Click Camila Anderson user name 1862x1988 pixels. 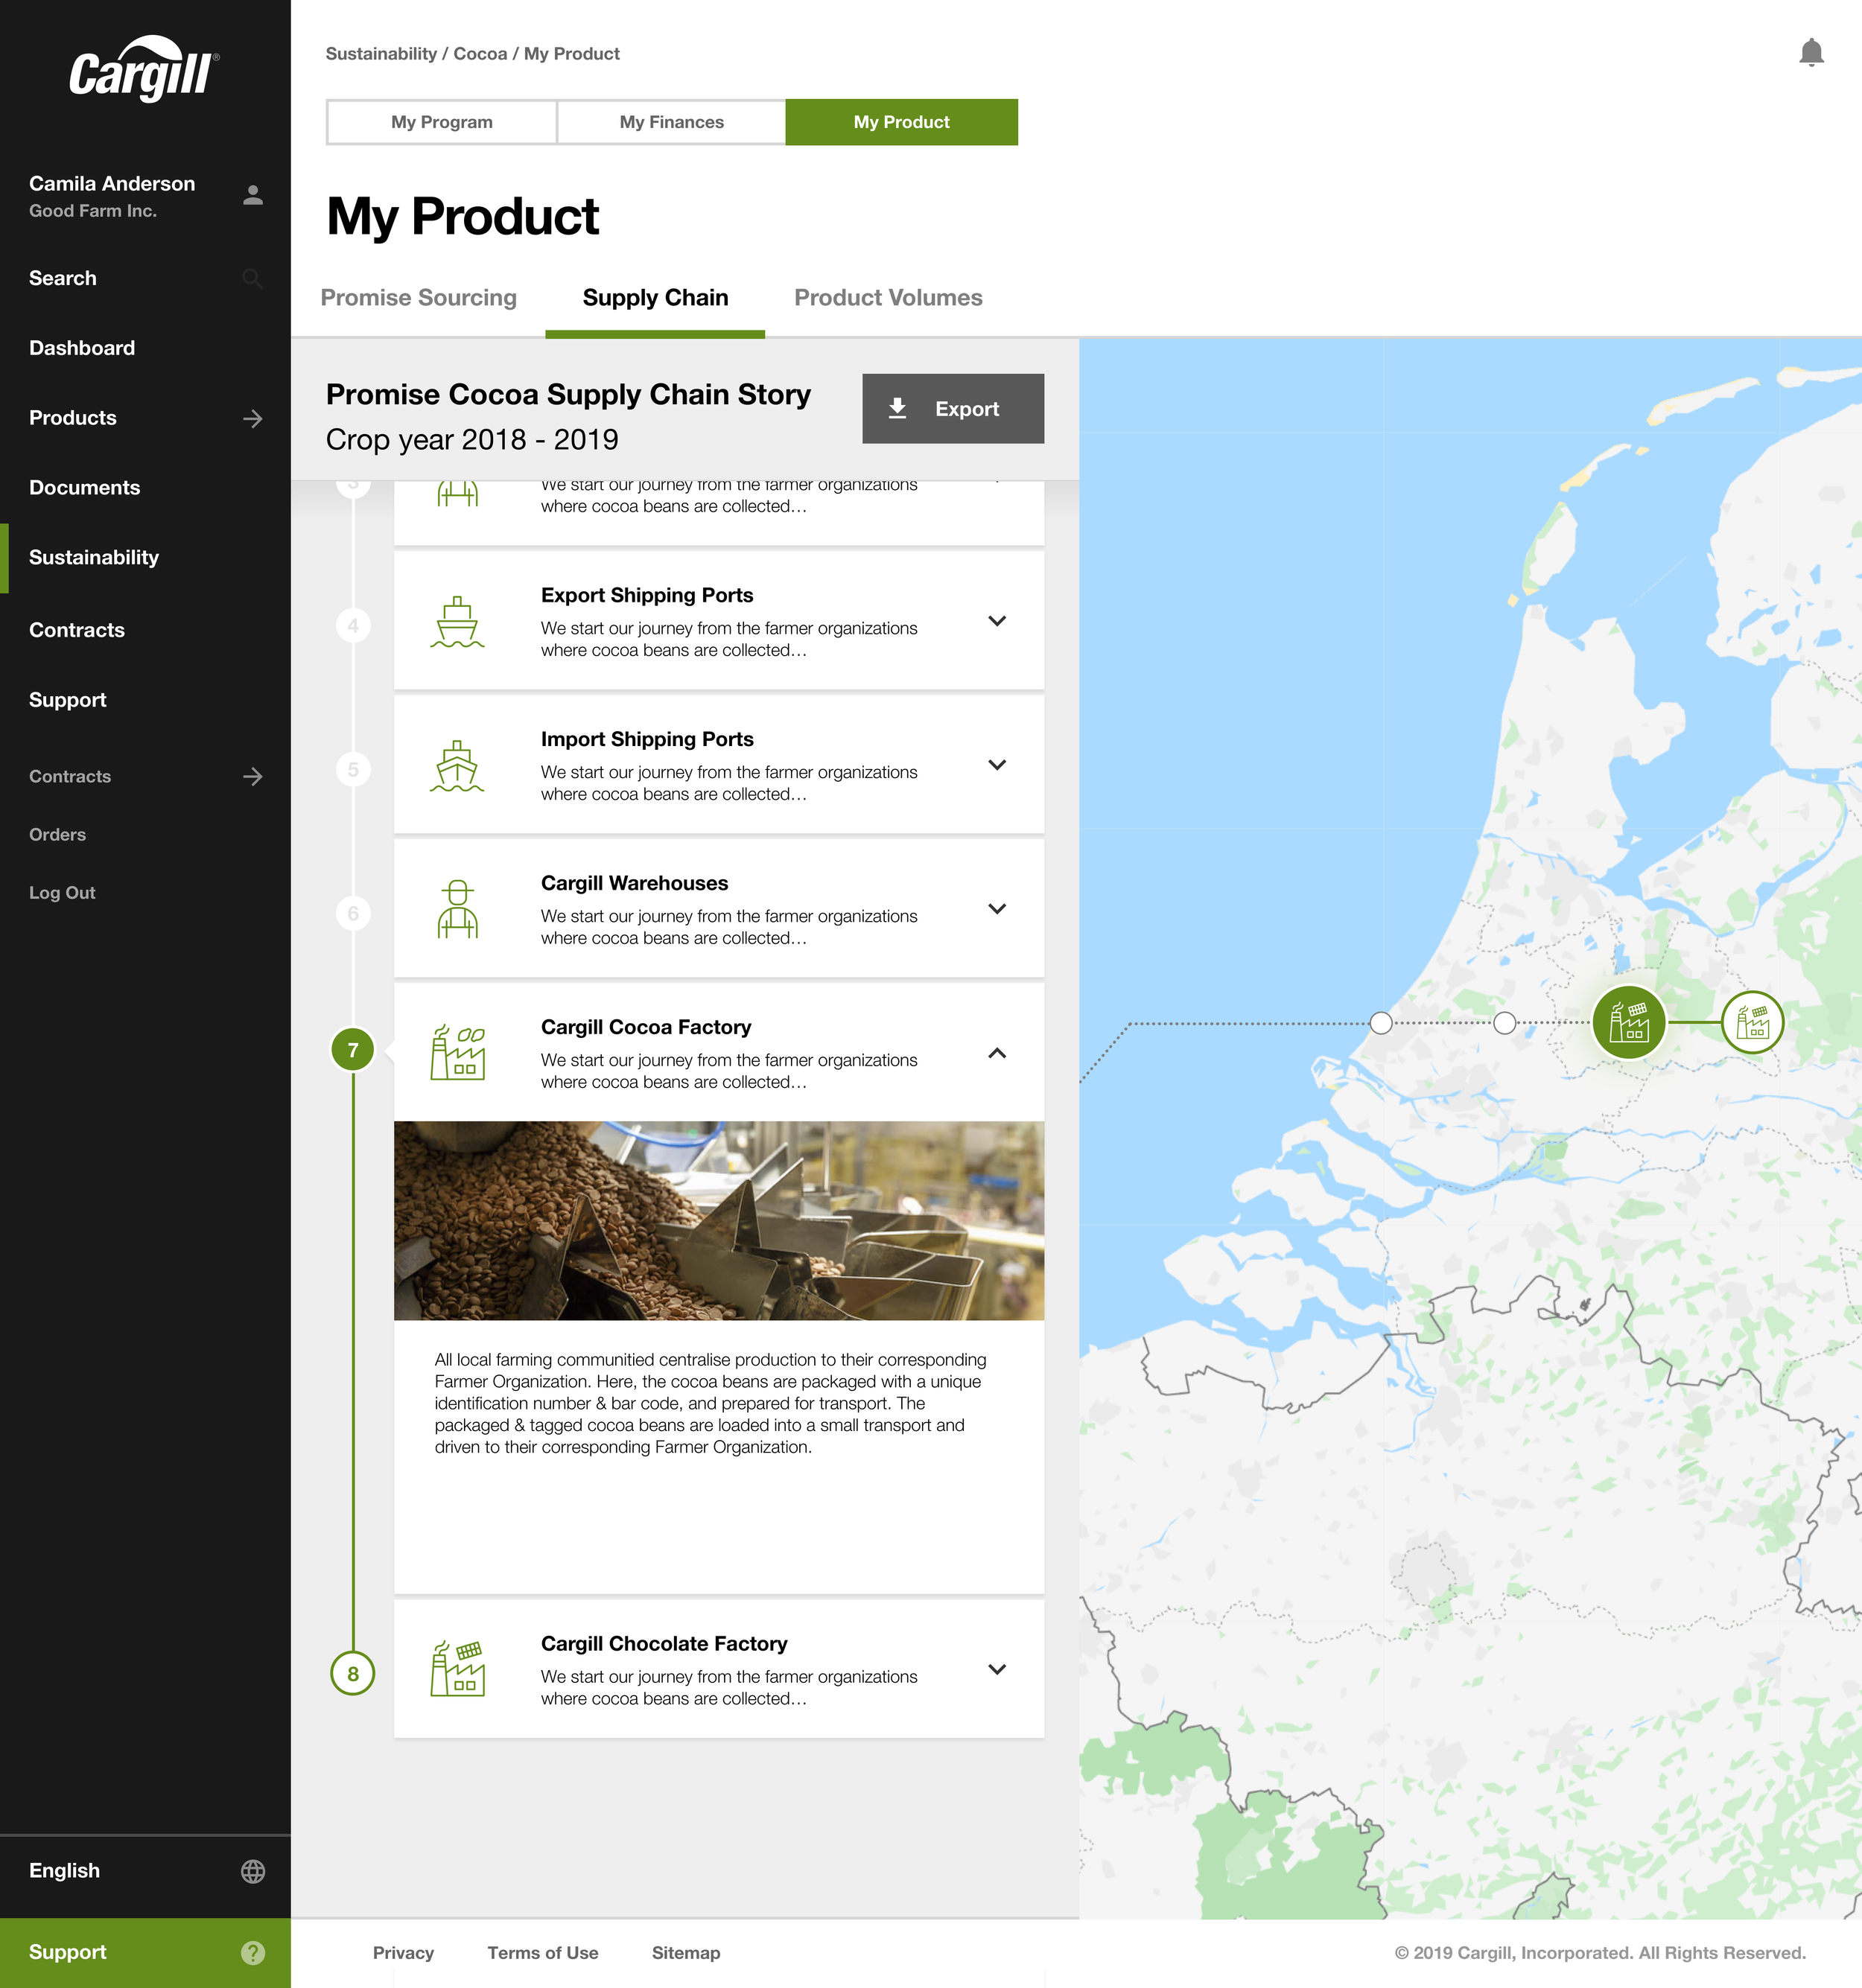112,183
